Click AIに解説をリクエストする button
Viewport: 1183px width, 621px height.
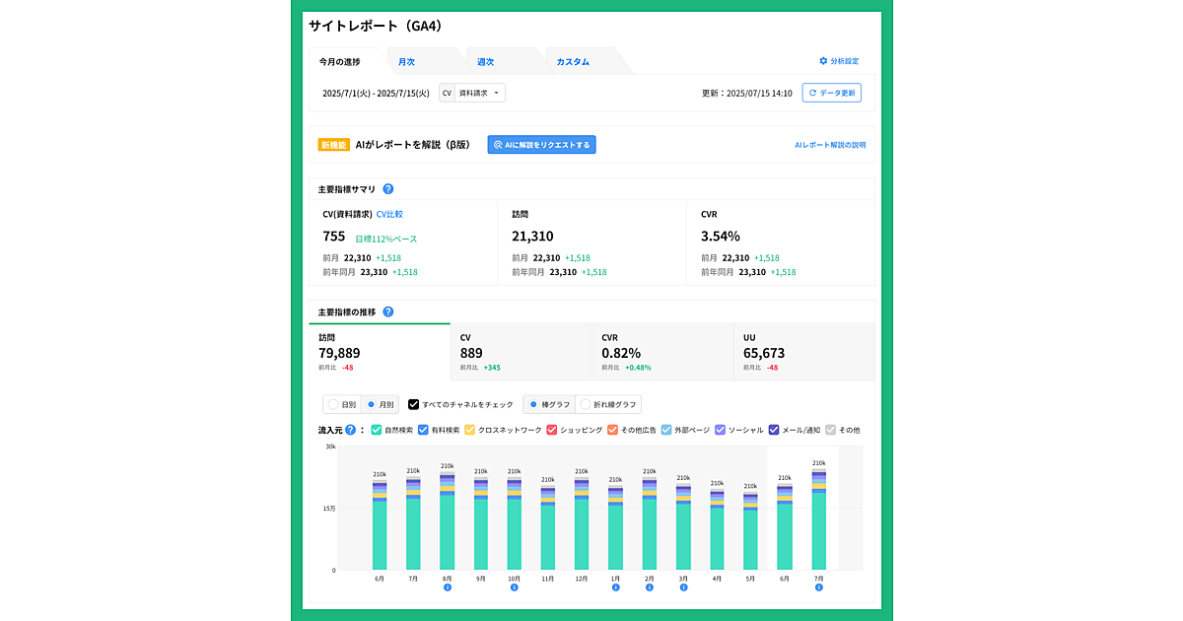[541, 145]
